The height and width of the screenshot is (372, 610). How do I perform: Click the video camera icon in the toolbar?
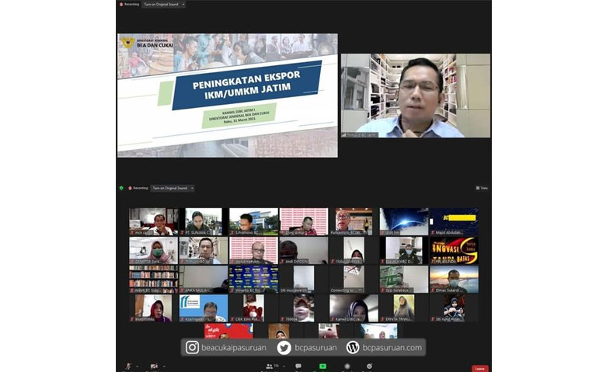click(x=154, y=365)
